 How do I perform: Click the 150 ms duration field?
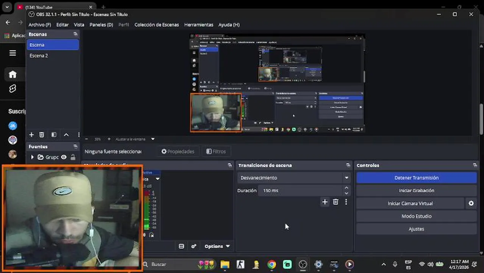coord(300,191)
